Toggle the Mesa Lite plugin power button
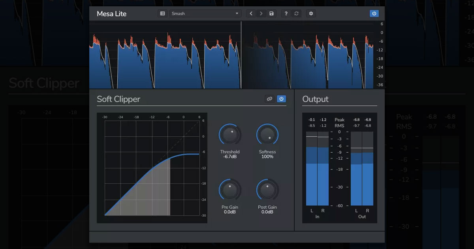The image size is (474, 249). click(374, 13)
